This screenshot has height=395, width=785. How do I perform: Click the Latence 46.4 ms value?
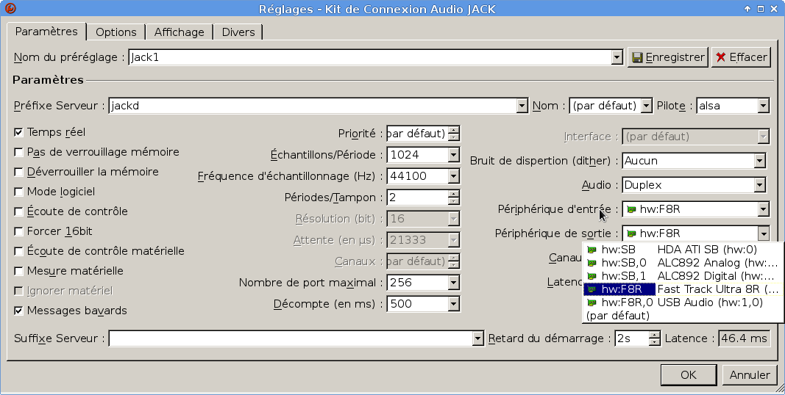point(744,338)
